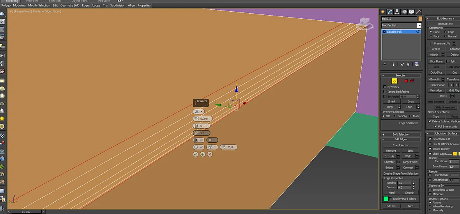Enable By Vertex checkbox
Viewport: 460px width, 214px height.
click(x=385, y=87)
